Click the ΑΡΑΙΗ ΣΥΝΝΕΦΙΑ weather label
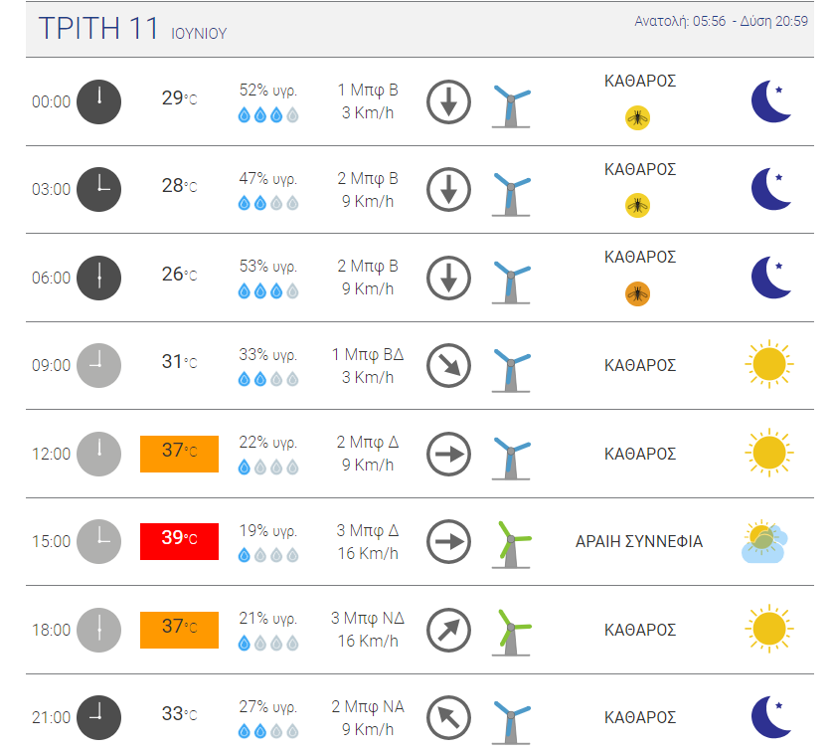This screenshot has width=832, height=753. pos(639,542)
